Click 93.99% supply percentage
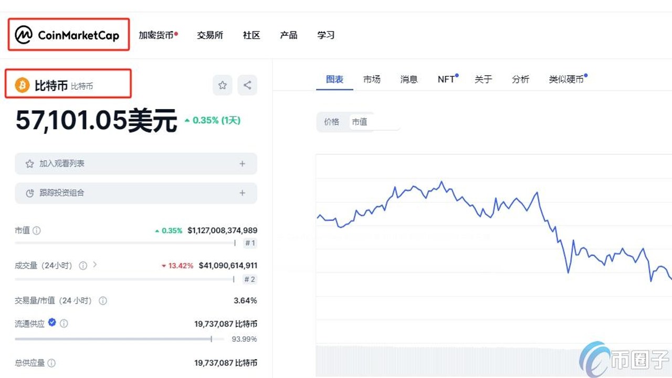The image size is (672, 378). click(245, 339)
